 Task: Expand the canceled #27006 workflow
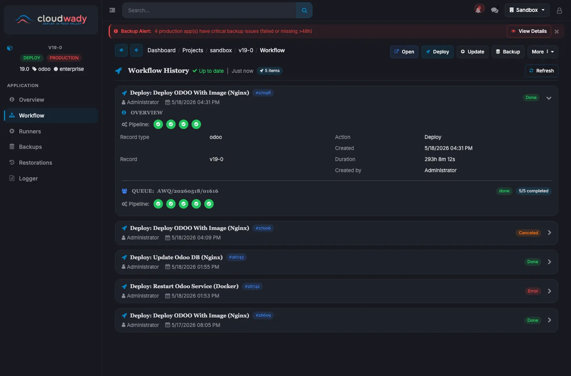(x=550, y=233)
